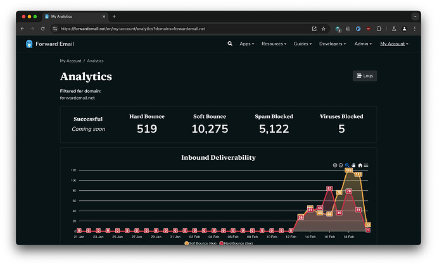Click the 83 hard bounce data point
This screenshot has width=437, height=266.
click(x=329, y=188)
